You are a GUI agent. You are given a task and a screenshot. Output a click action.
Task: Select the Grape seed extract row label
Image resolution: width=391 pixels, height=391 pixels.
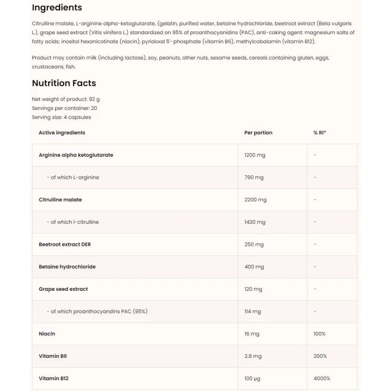pos(63,289)
